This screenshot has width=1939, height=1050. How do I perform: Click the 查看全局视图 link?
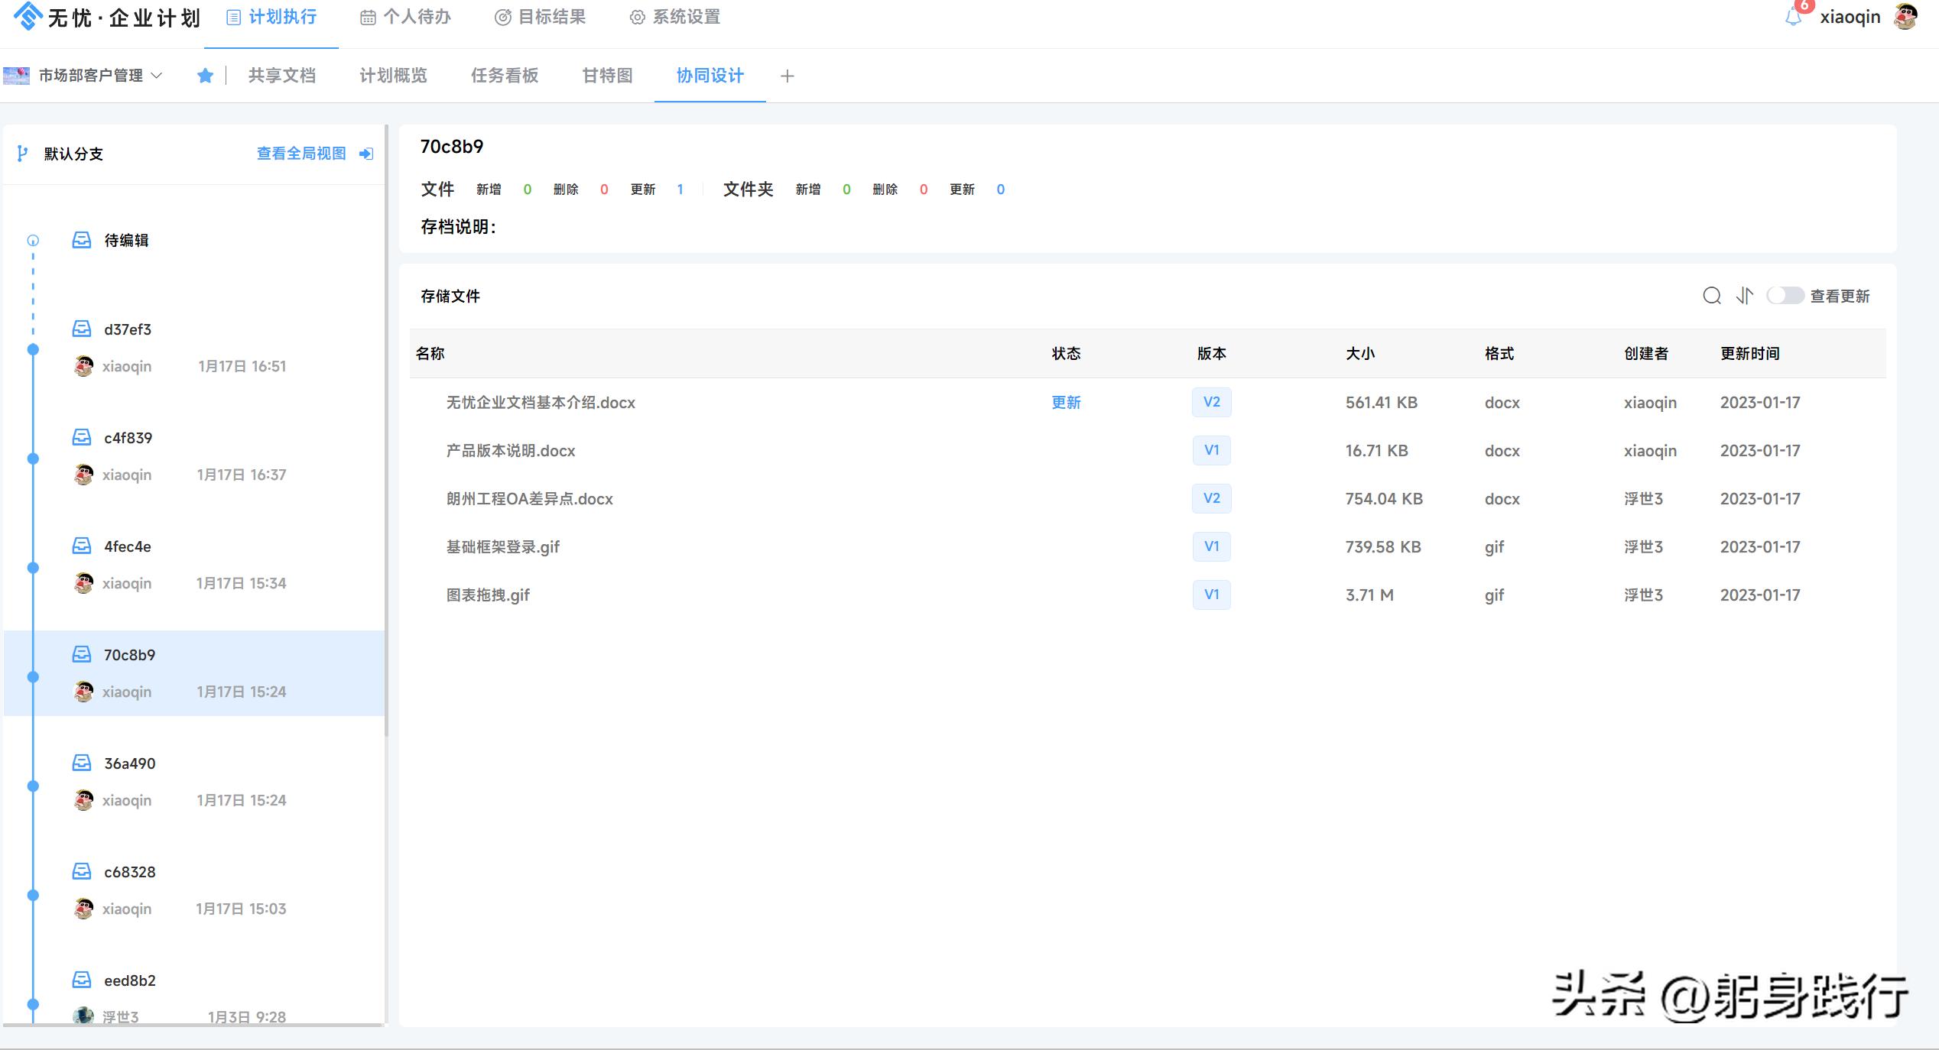301,154
